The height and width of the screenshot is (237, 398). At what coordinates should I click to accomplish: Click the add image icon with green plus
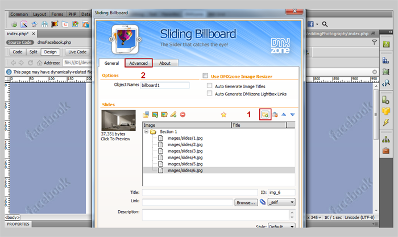155,115
